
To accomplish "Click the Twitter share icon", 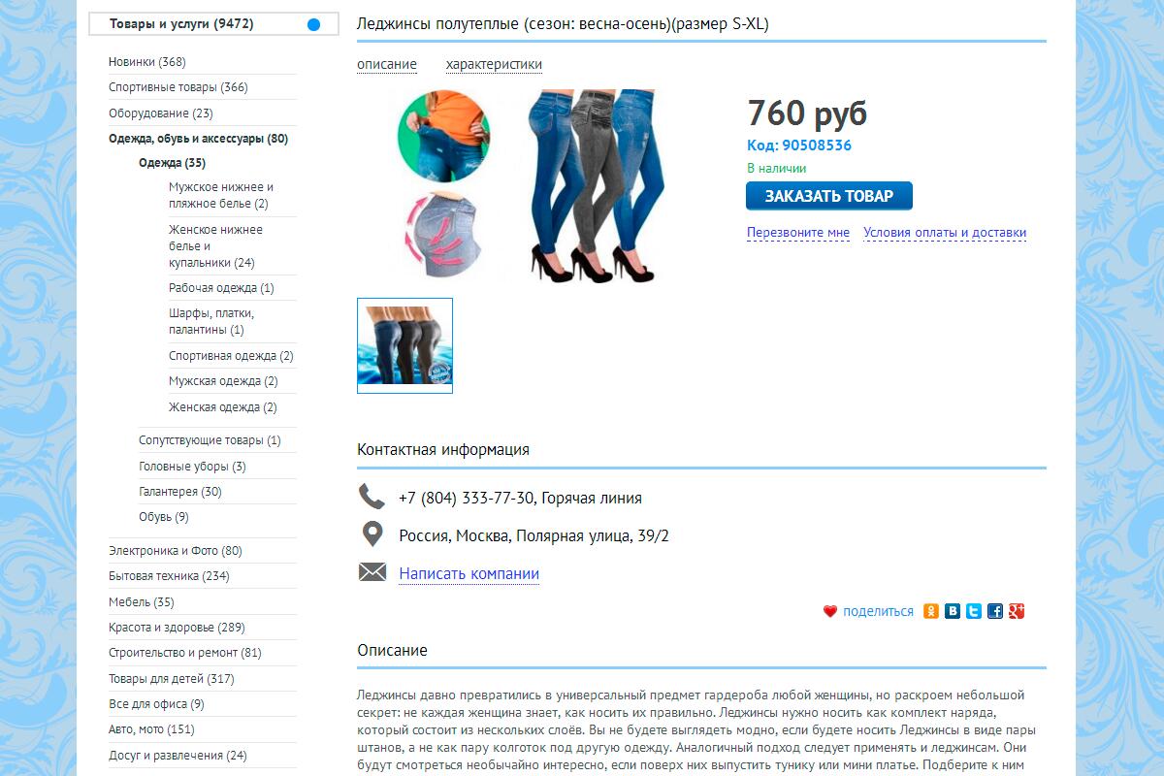I will 974,611.
